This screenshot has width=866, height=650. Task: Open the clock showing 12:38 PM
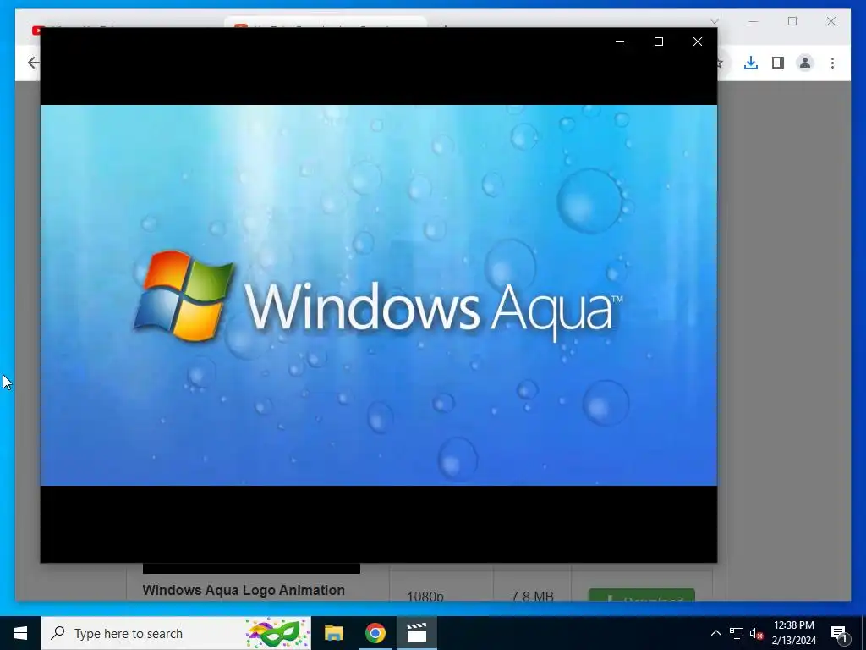[x=793, y=633]
